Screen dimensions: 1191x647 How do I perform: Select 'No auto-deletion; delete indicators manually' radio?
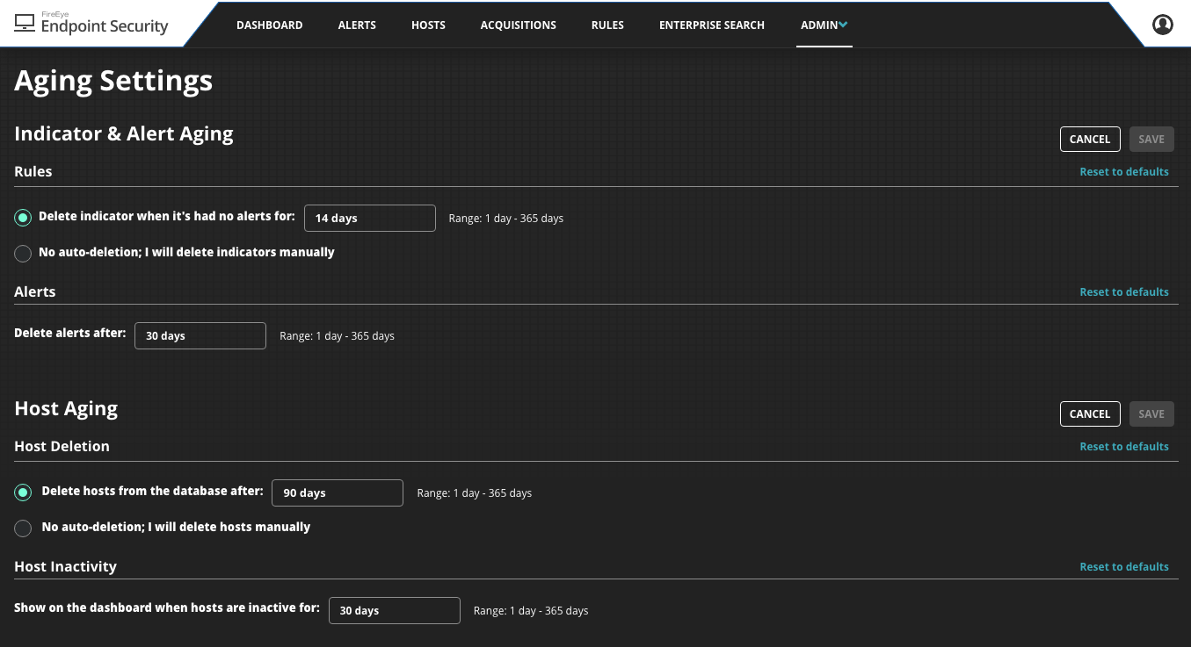[24, 254]
